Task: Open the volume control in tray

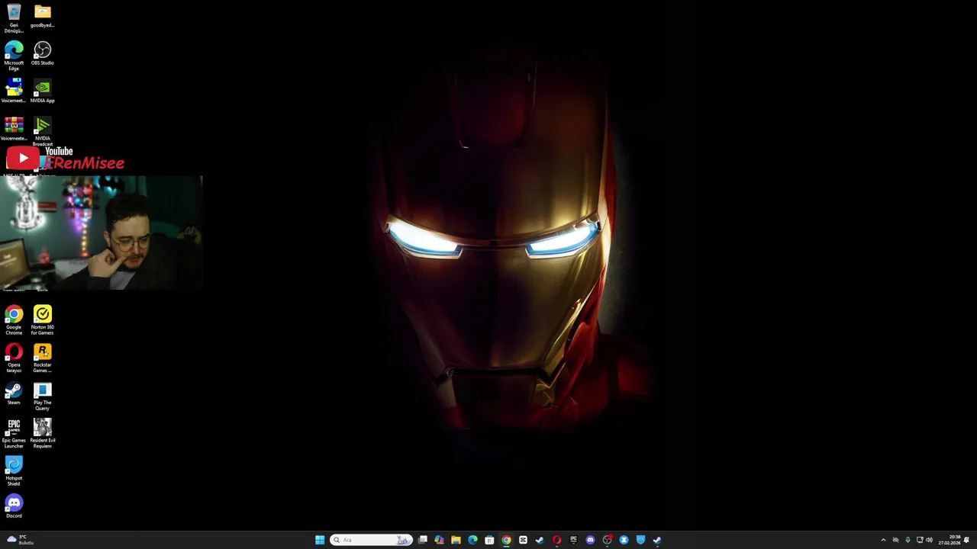Action: (x=929, y=540)
